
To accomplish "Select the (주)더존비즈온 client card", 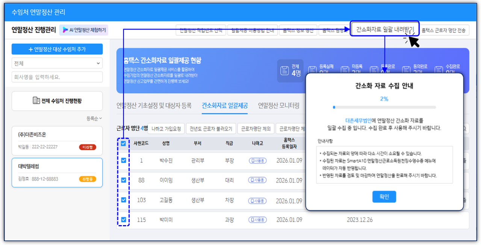I will [57, 141].
